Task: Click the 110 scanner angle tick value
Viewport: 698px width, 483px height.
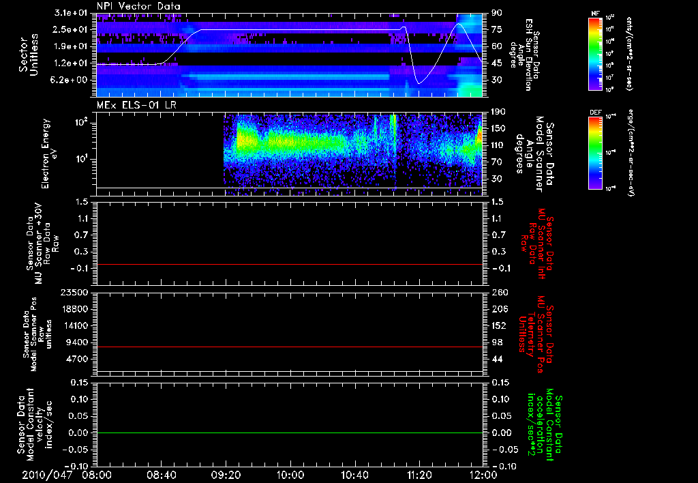Action: (498, 145)
